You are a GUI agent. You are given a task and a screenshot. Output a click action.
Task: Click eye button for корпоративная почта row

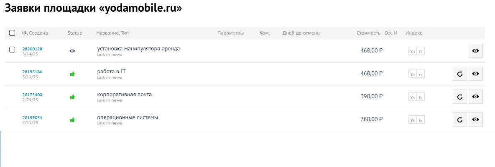point(475,97)
